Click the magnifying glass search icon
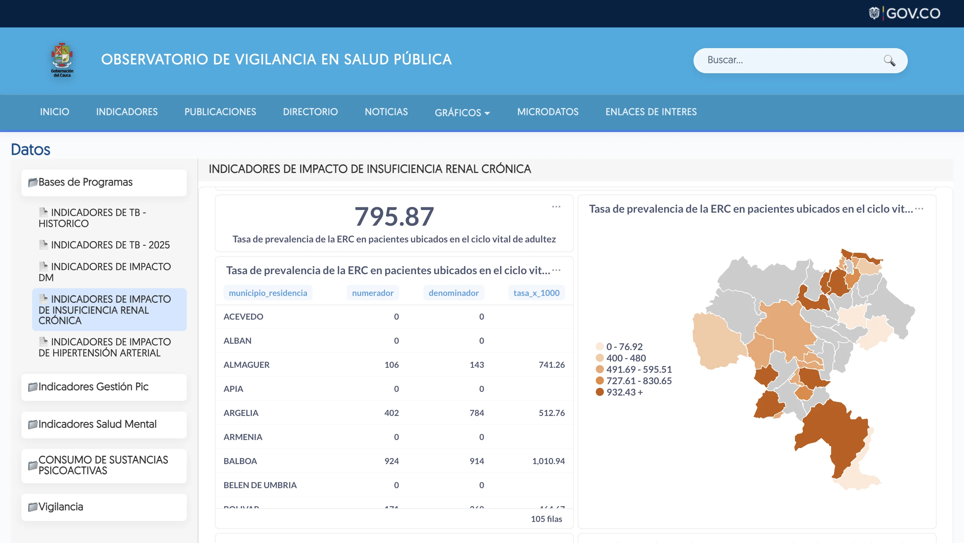The image size is (964, 543). pyautogui.click(x=890, y=60)
